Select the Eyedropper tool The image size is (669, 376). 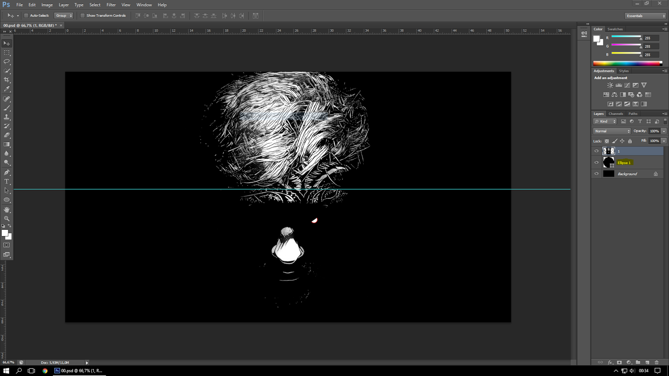tap(7, 89)
